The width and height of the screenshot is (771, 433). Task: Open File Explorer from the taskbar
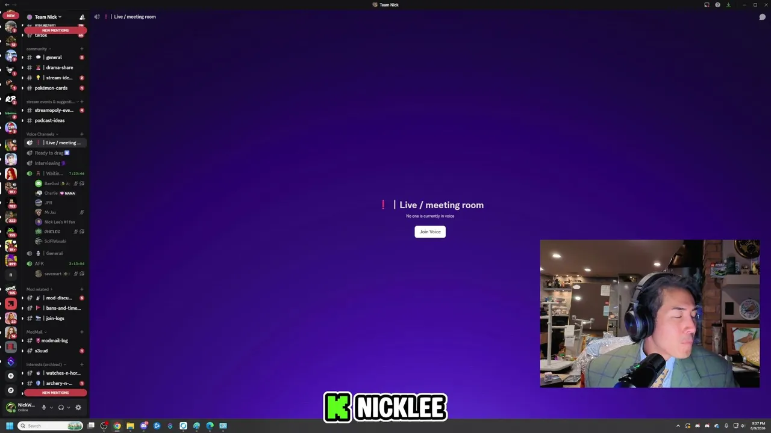pyautogui.click(x=130, y=426)
